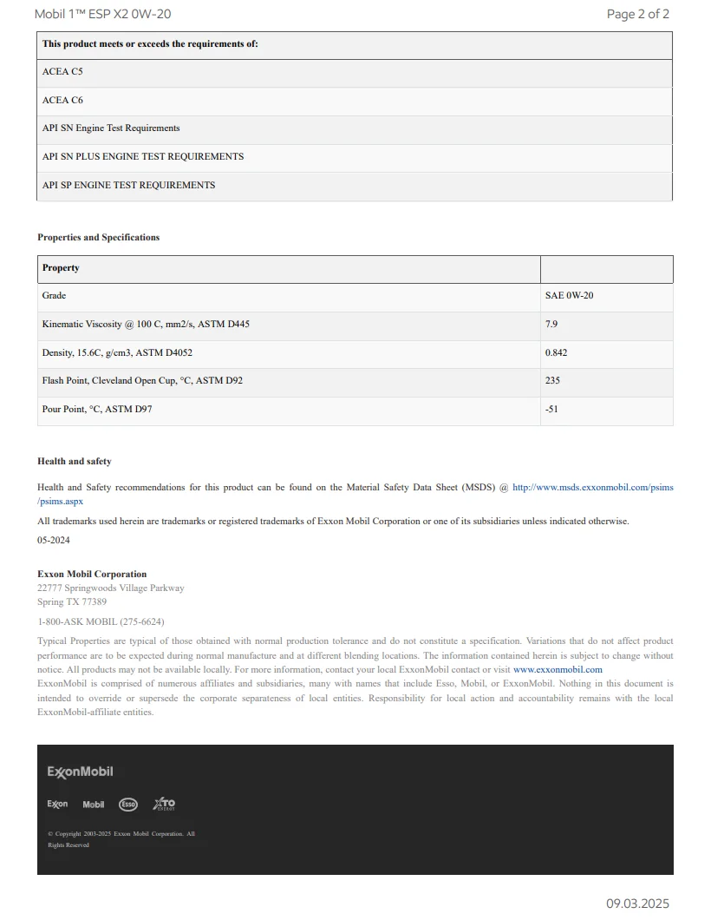Select the ACEA C5 requirement row
The width and height of the screenshot is (711, 920).
(355, 73)
